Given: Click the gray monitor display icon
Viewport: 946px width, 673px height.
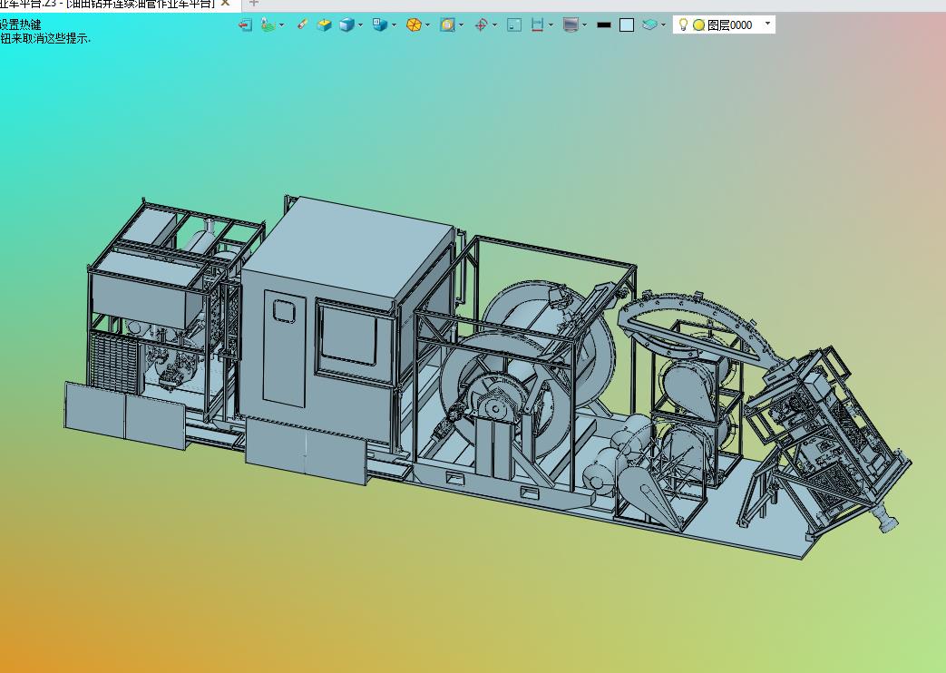Looking at the screenshot, I should (x=571, y=24).
